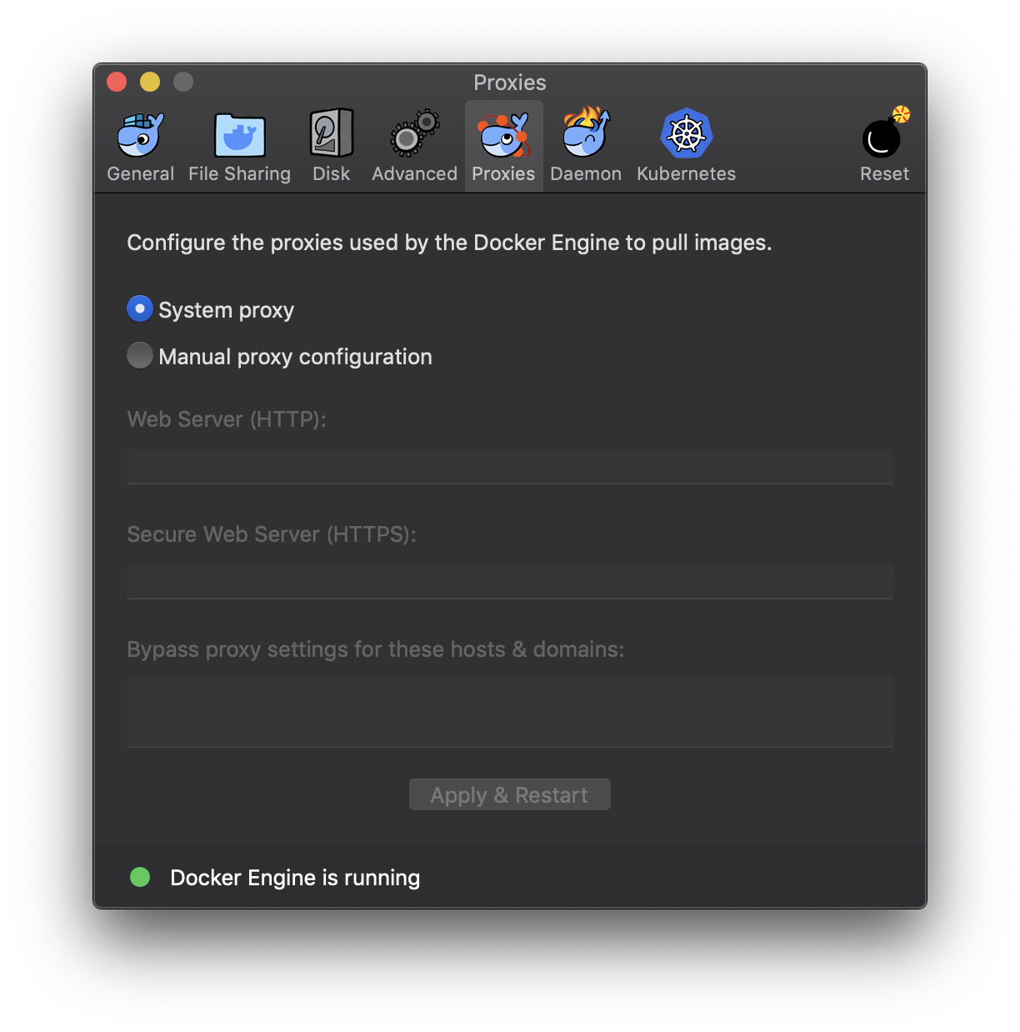Open the Disk drive icon
Screen dimensions: 1020x1032
click(331, 133)
